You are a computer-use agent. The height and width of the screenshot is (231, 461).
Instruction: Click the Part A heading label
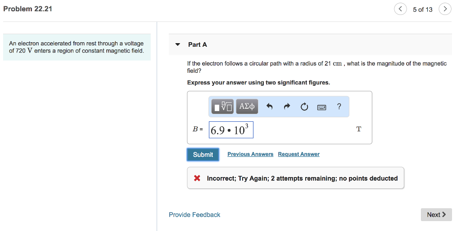[x=198, y=44]
